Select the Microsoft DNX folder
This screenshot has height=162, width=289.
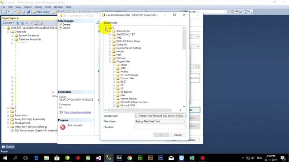pyautogui.click(x=127, y=105)
